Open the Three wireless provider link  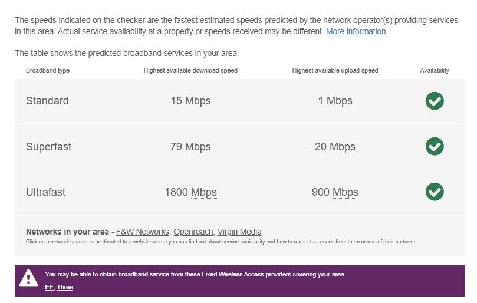click(65, 288)
